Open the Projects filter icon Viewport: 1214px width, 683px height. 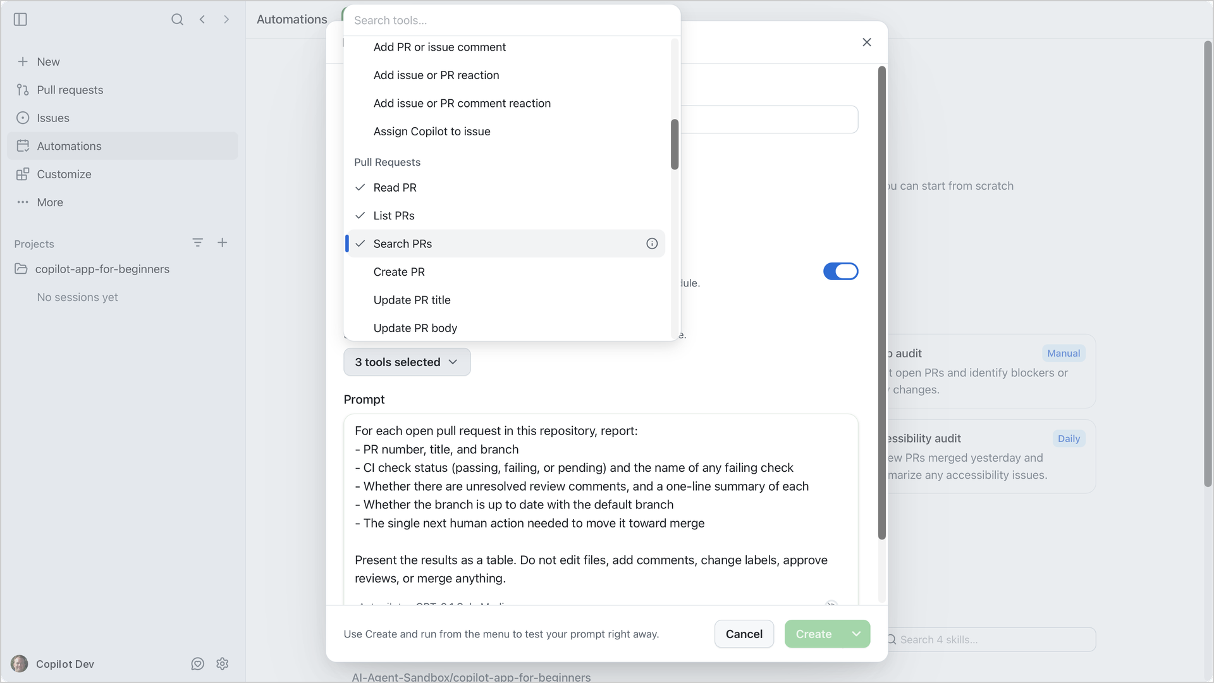pyautogui.click(x=197, y=243)
